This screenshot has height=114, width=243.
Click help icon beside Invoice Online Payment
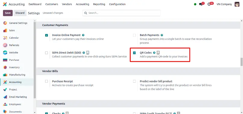click(x=83, y=35)
